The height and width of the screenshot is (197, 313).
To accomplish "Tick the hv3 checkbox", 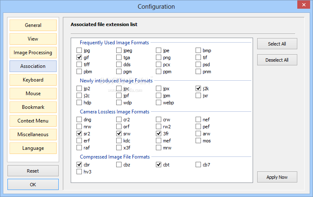I will (x=79, y=171).
